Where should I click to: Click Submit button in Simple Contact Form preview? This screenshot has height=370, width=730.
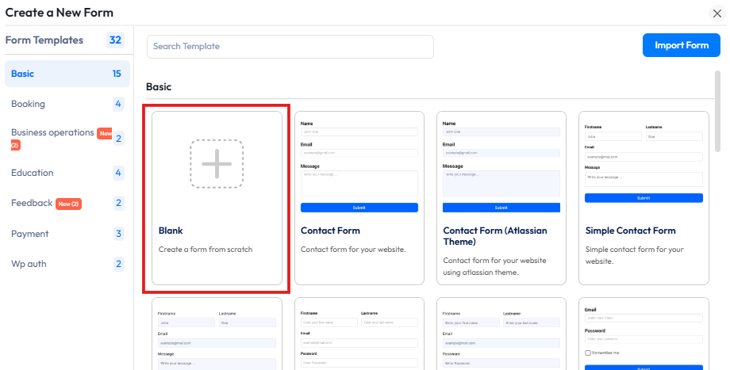pyautogui.click(x=643, y=198)
